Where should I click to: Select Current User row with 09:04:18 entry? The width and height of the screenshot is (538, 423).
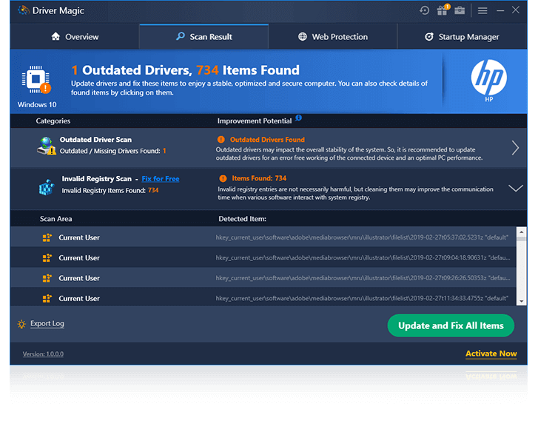click(263, 257)
